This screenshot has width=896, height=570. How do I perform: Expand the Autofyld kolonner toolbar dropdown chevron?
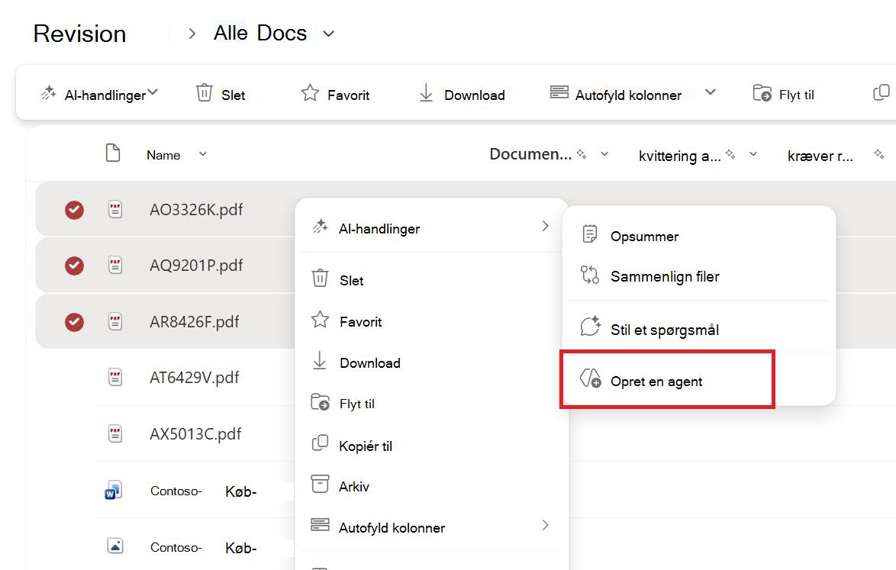711,92
